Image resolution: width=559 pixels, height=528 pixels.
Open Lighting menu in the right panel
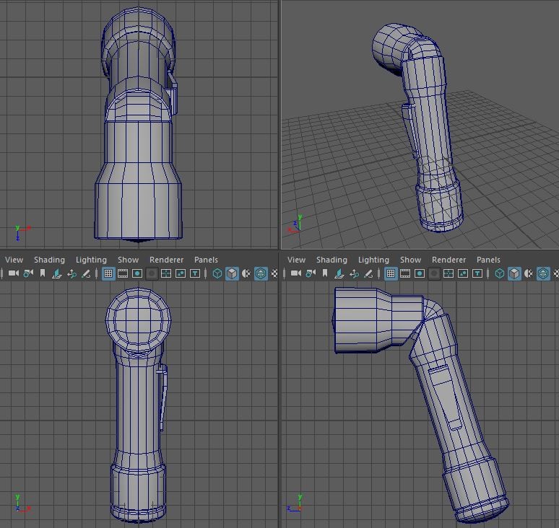tap(373, 260)
